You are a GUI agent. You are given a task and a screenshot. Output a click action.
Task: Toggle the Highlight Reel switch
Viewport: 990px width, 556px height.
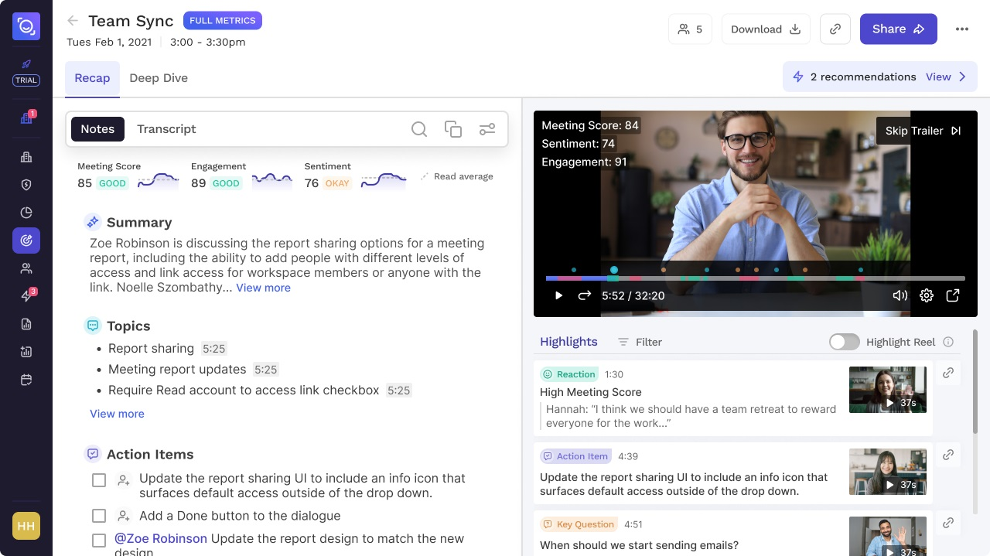[x=844, y=342]
